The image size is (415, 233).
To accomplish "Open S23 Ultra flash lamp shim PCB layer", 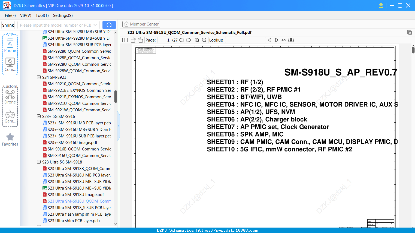I will point(77,214).
